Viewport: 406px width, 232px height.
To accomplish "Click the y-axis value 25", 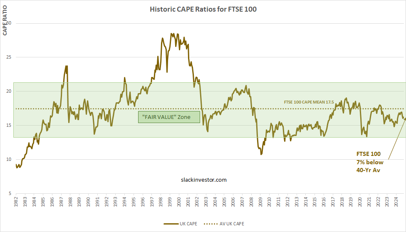I will (x=9, y=57).
